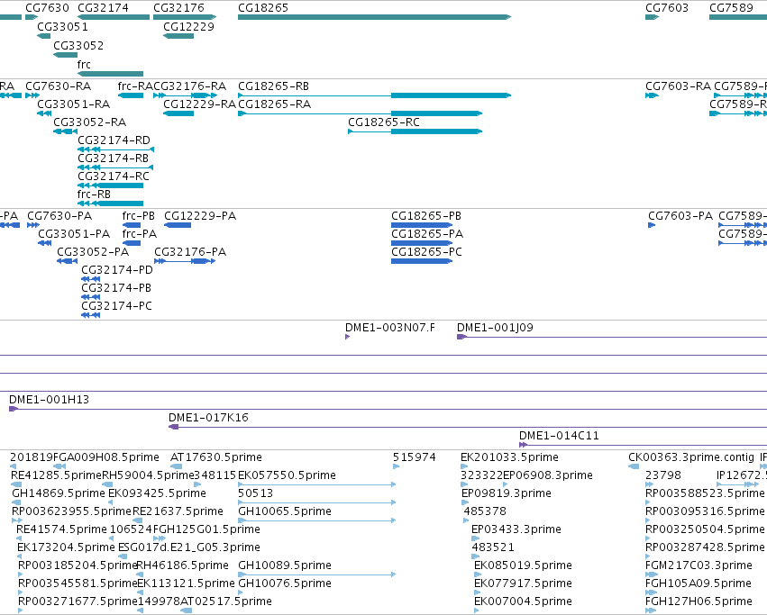Select EST RE41574.5prime
767x615 pixels.
(19, 538)
